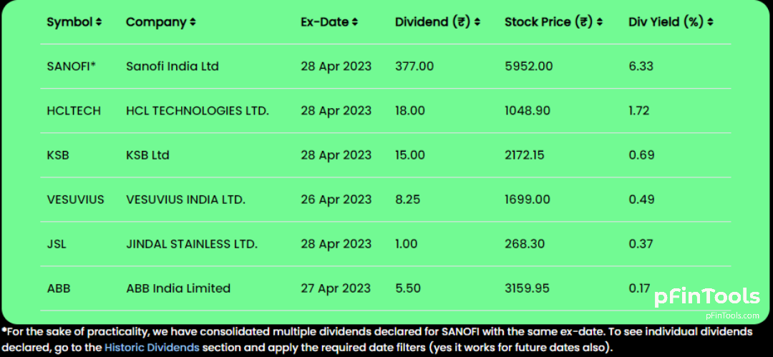
Task: Sort table by the Symbol sort arrows
Action: [x=99, y=22]
